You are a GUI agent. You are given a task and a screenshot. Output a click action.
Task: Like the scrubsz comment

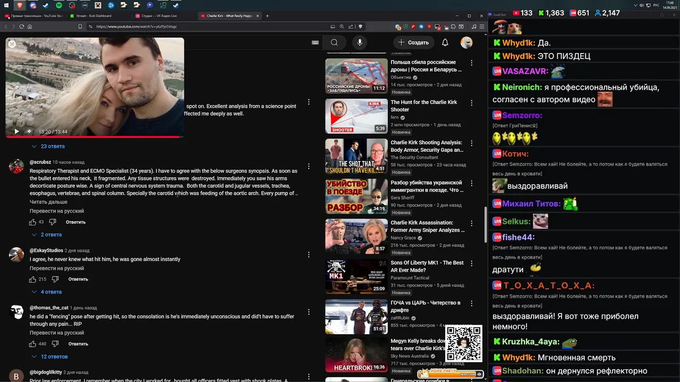32,222
